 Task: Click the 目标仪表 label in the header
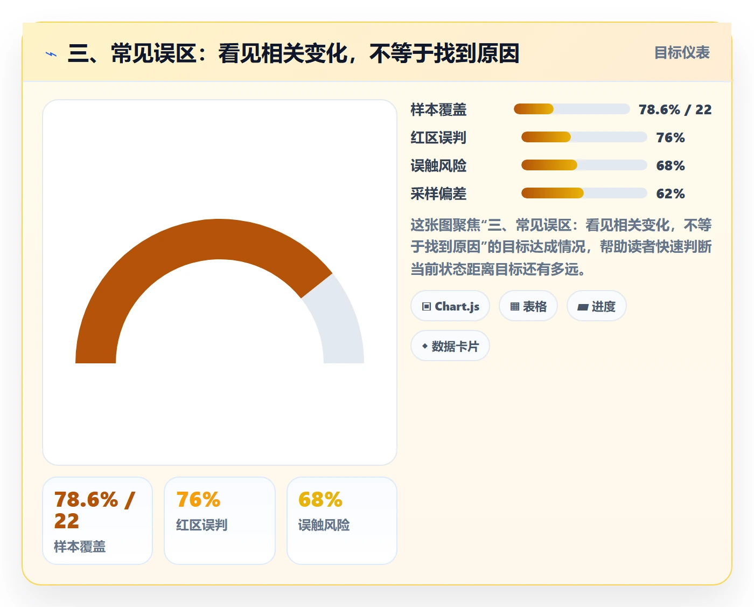pyautogui.click(x=682, y=53)
